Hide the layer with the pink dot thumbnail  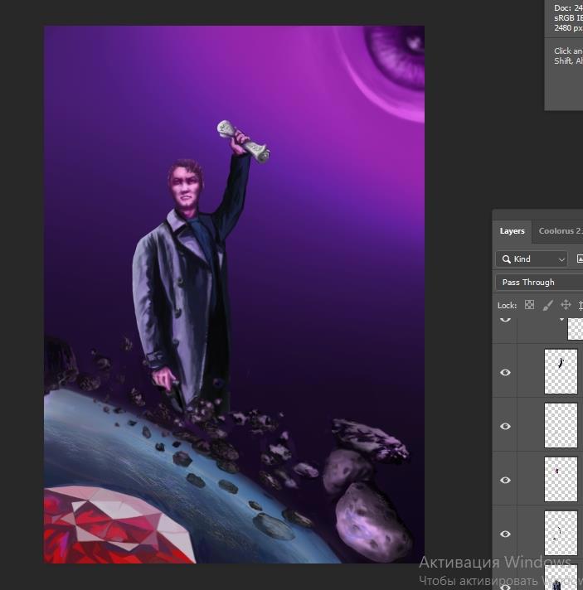coord(505,480)
